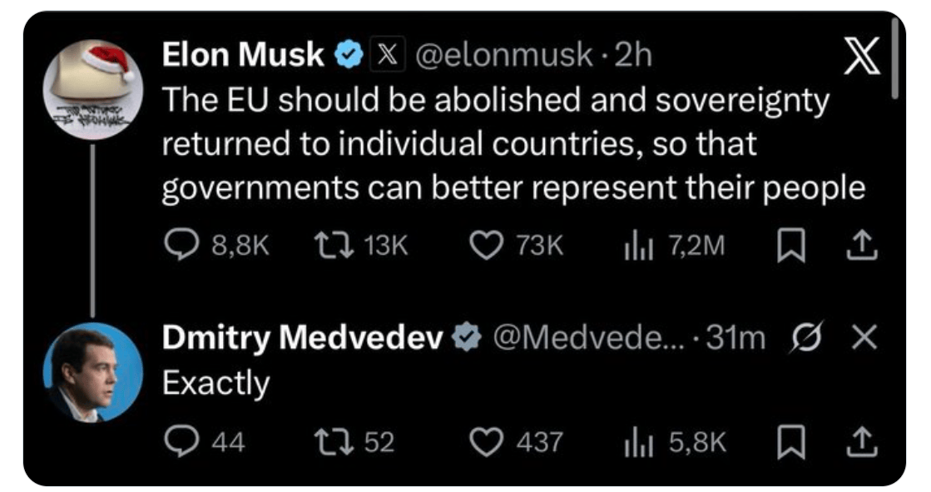Bookmark Elon Musk's post
Viewport: 931px width, 492px height.
tap(787, 245)
